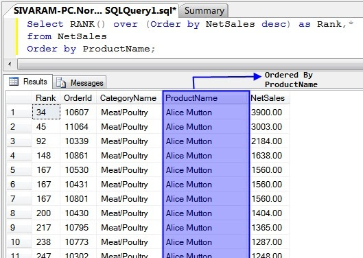Image resolution: width=363 pixels, height=258 pixels.
Task: Click NetSales cell 1404.00
Action: 270,213
